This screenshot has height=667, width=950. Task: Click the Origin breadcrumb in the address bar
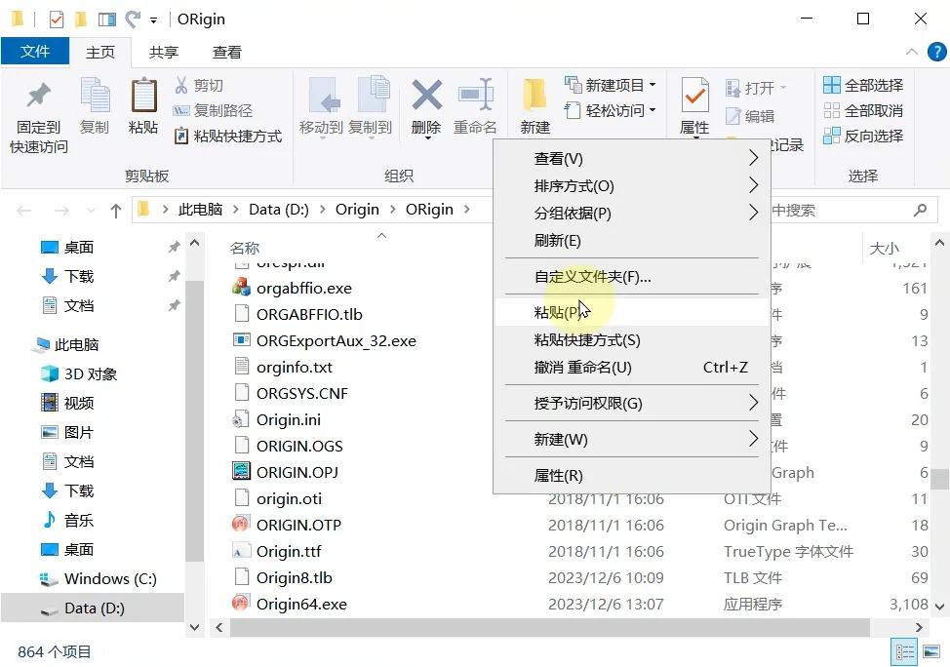point(357,210)
